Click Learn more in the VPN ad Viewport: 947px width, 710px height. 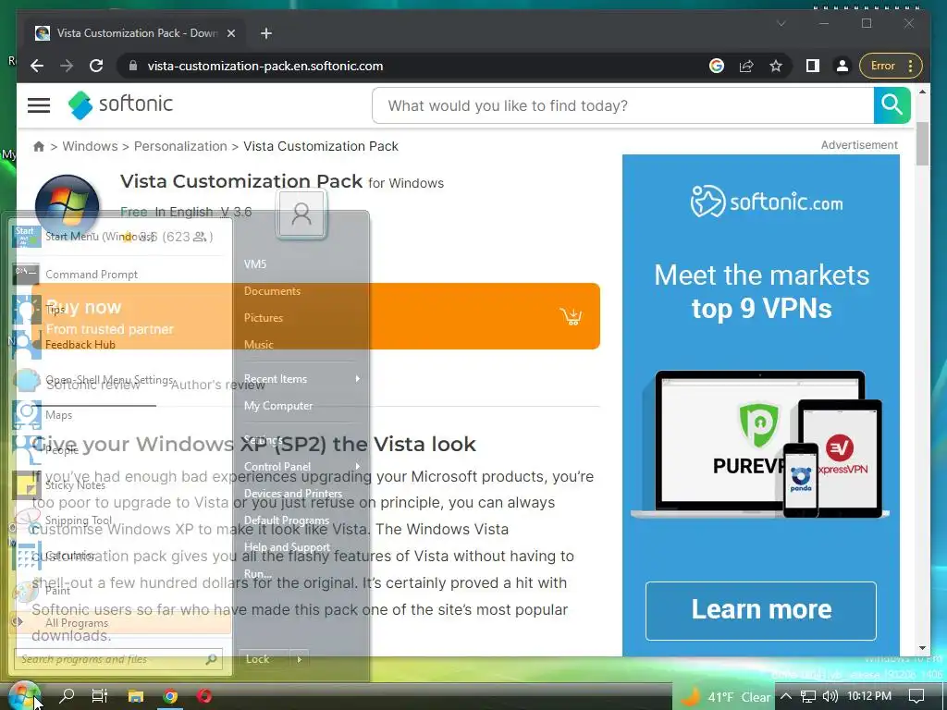coord(761,610)
